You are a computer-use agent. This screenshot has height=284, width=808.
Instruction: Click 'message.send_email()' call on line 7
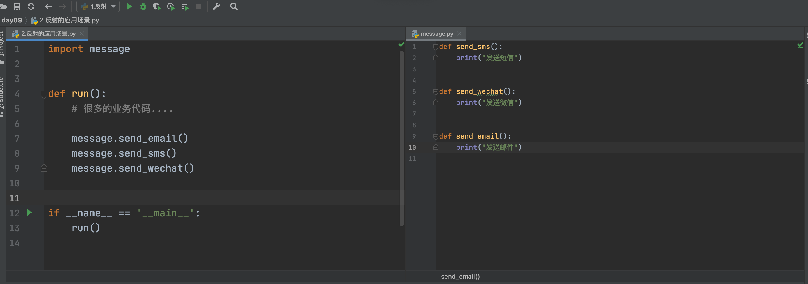[x=130, y=138]
